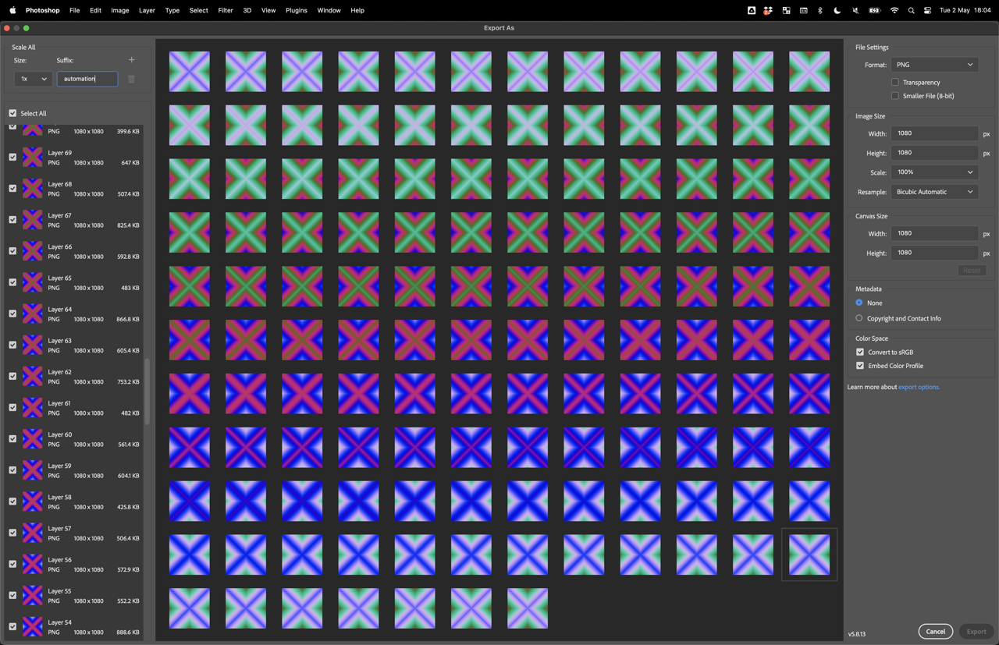Click the trash icon beside suffix field
Viewport: 999px width, 645px height.
(x=131, y=79)
